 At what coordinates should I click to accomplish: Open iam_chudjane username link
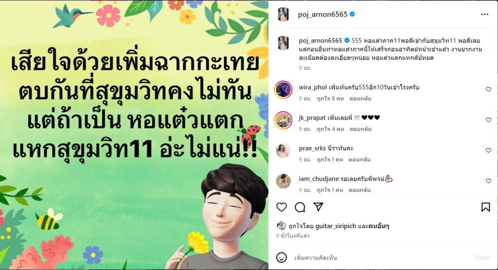click(319, 179)
